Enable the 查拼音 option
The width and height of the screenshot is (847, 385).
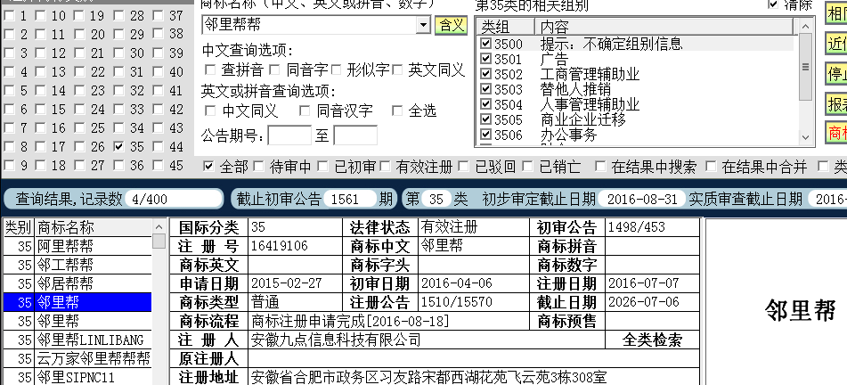[x=210, y=70]
